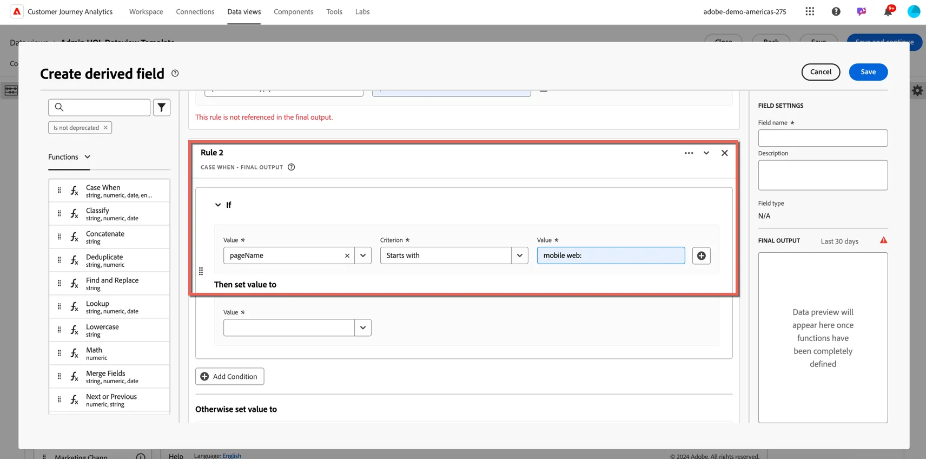Collapse the If section chevron
The height and width of the screenshot is (459, 926).
pos(218,205)
